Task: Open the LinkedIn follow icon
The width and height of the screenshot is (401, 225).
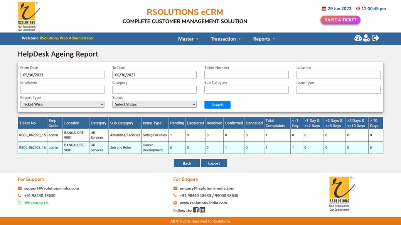Action: [x=202, y=210]
